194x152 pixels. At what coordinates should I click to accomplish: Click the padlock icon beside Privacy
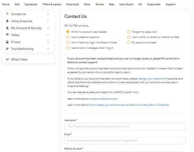(7, 42)
